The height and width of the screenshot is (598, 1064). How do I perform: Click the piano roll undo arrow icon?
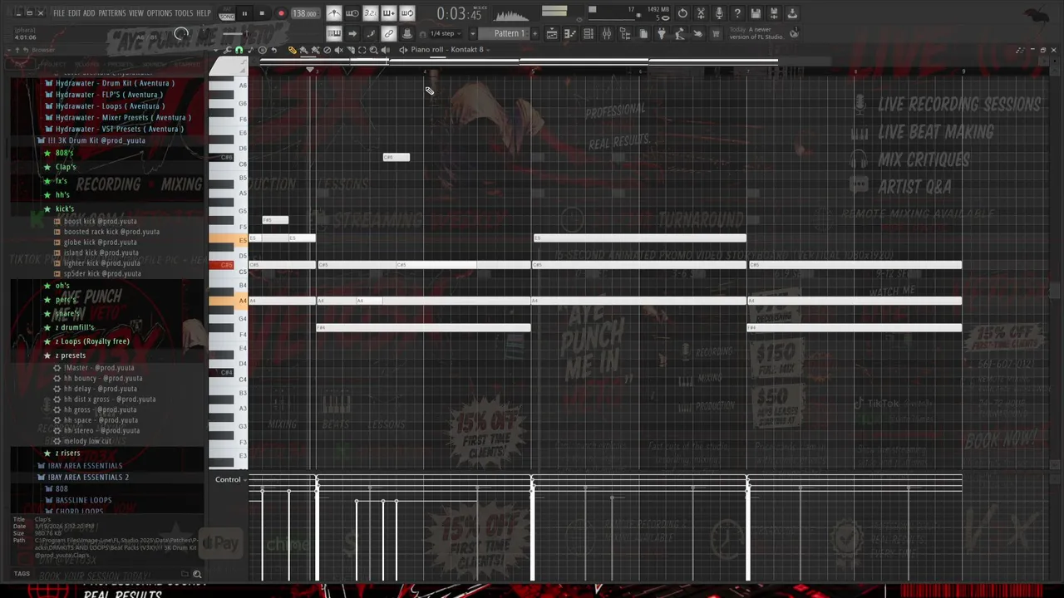273,50
